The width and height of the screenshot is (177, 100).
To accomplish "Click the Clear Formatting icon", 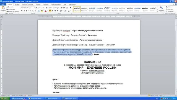I will click(x=47, y=8).
